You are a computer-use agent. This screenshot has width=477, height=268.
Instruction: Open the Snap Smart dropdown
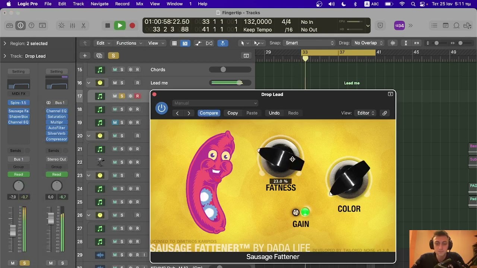click(309, 43)
